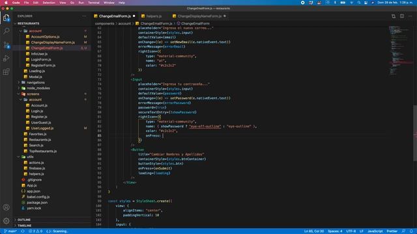Viewport: 417px width, 234px height.
Task: Open package.json file
Action: 37,202
